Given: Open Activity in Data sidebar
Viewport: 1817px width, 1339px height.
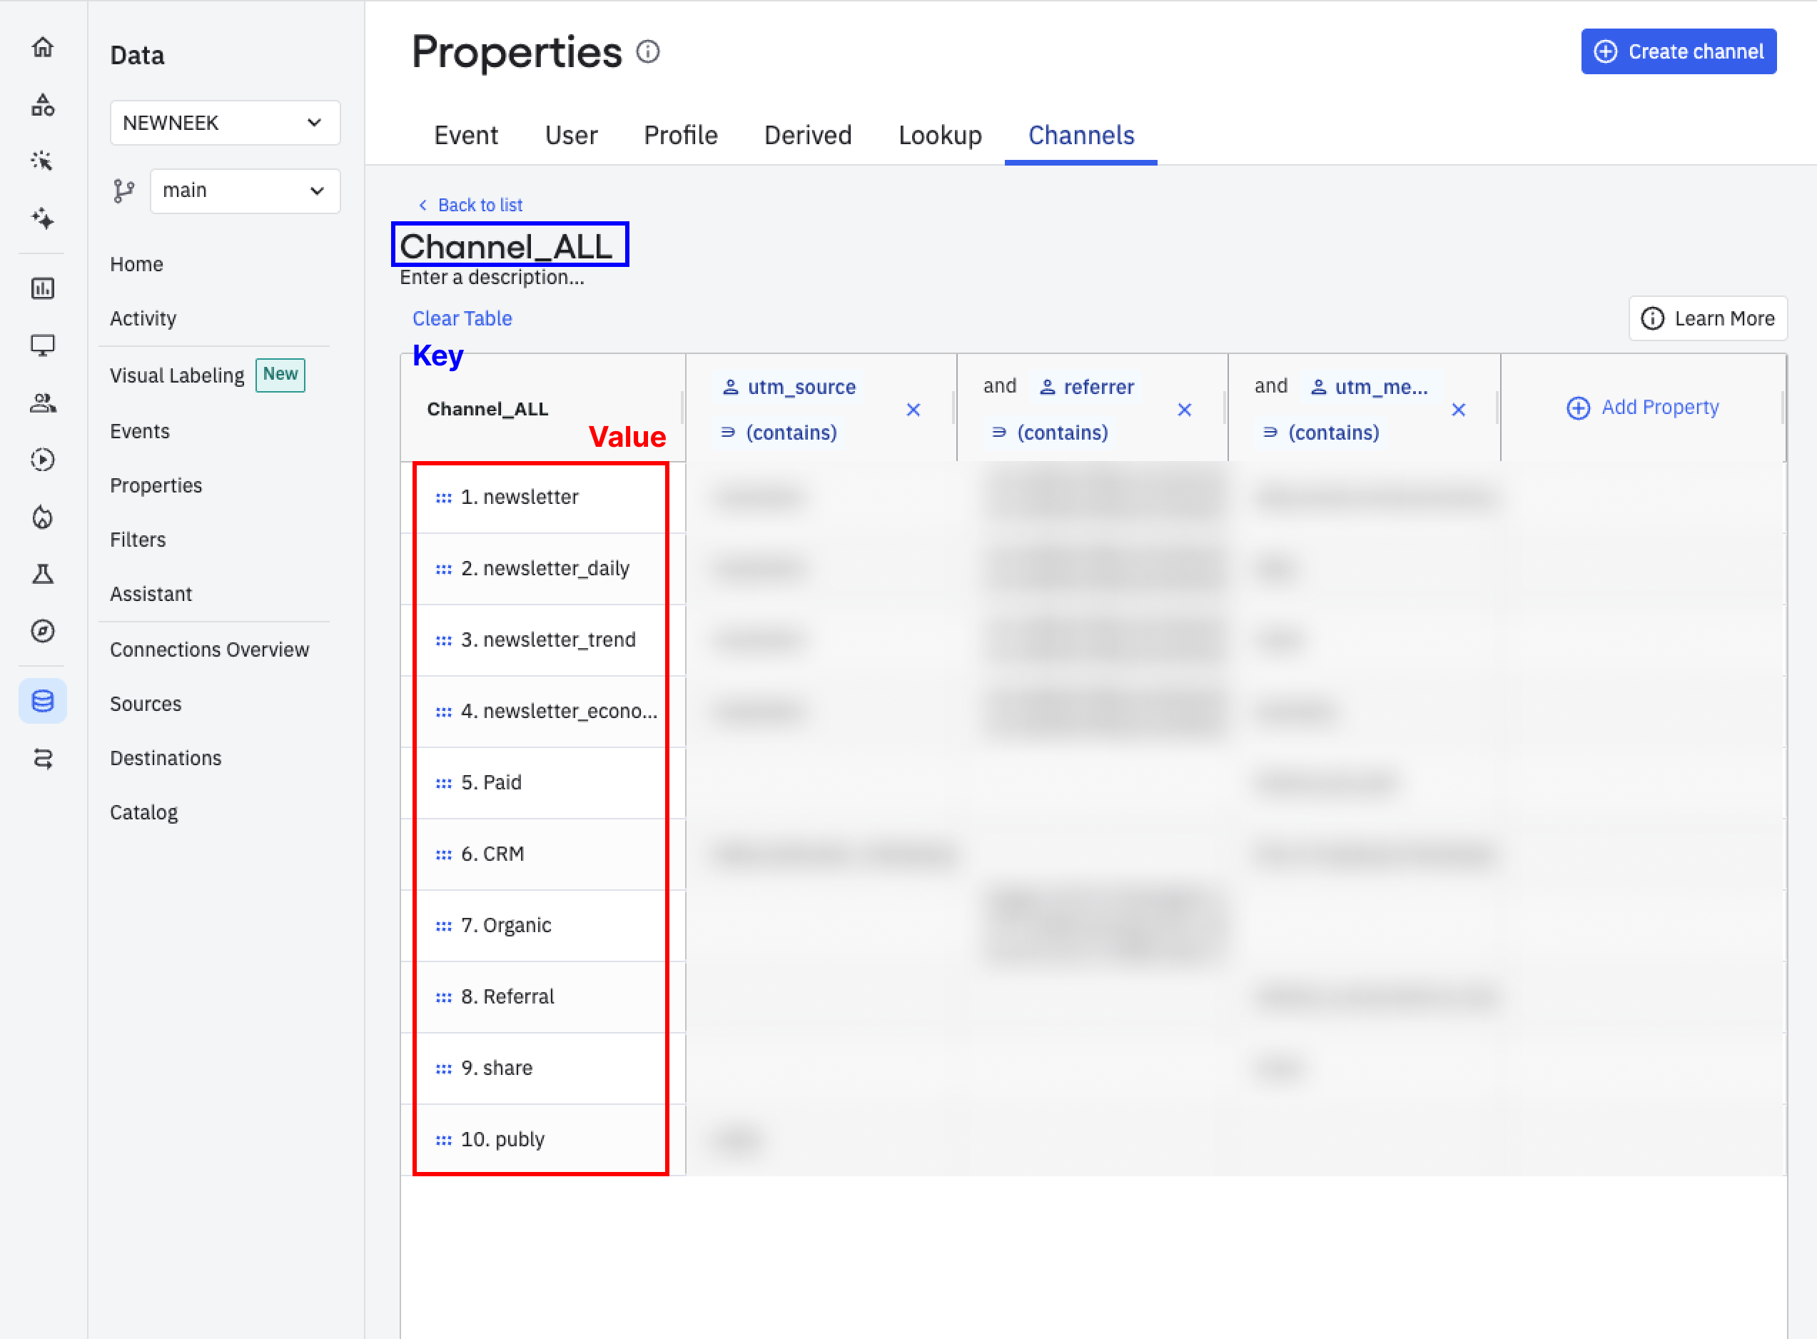Looking at the screenshot, I should (143, 318).
